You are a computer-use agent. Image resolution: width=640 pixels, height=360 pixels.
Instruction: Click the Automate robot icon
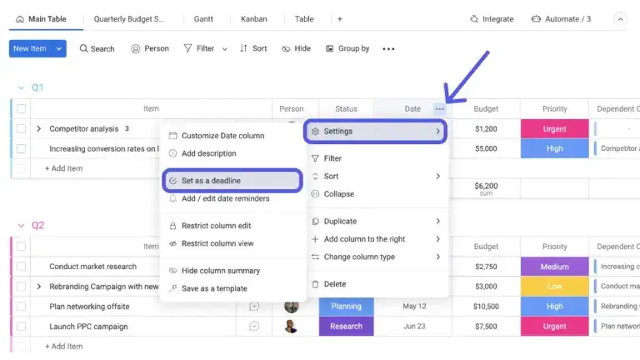536,19
